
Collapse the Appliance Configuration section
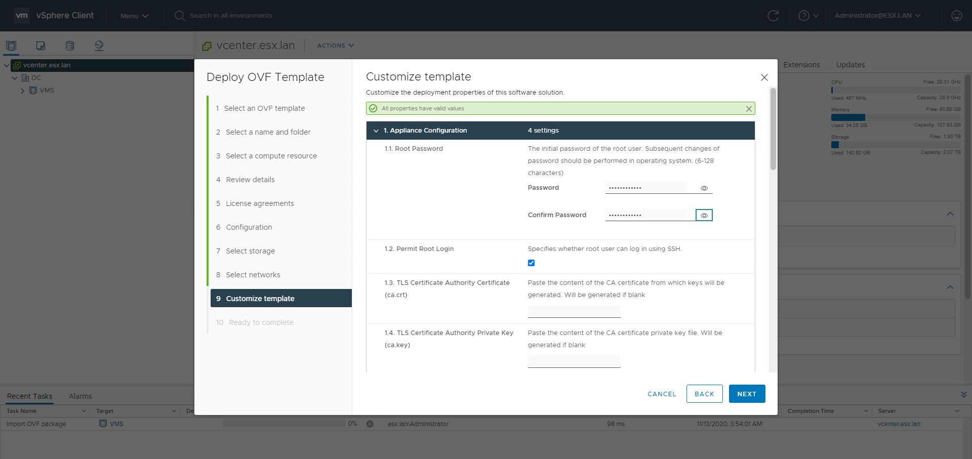(x=376, y=131)
